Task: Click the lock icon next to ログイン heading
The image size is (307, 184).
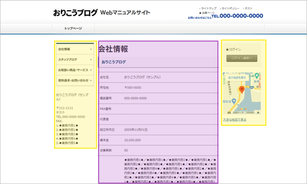Action: coord(227,49)
